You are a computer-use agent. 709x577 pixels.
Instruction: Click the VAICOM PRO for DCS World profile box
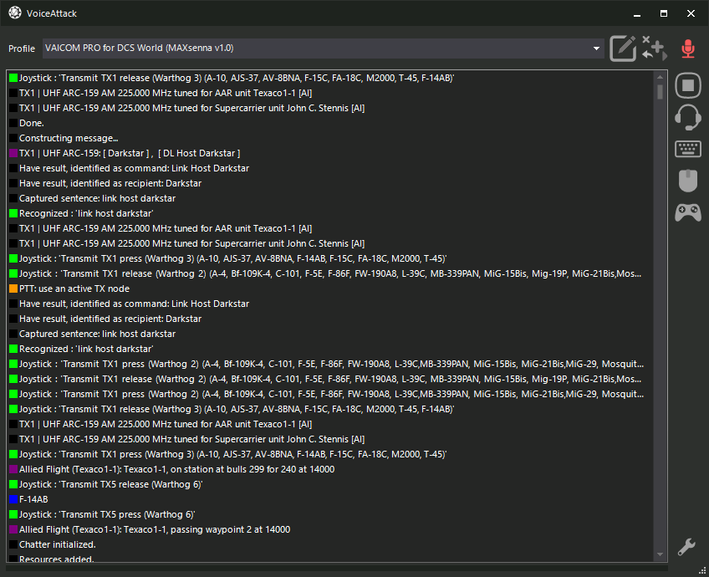coord(318,49)
